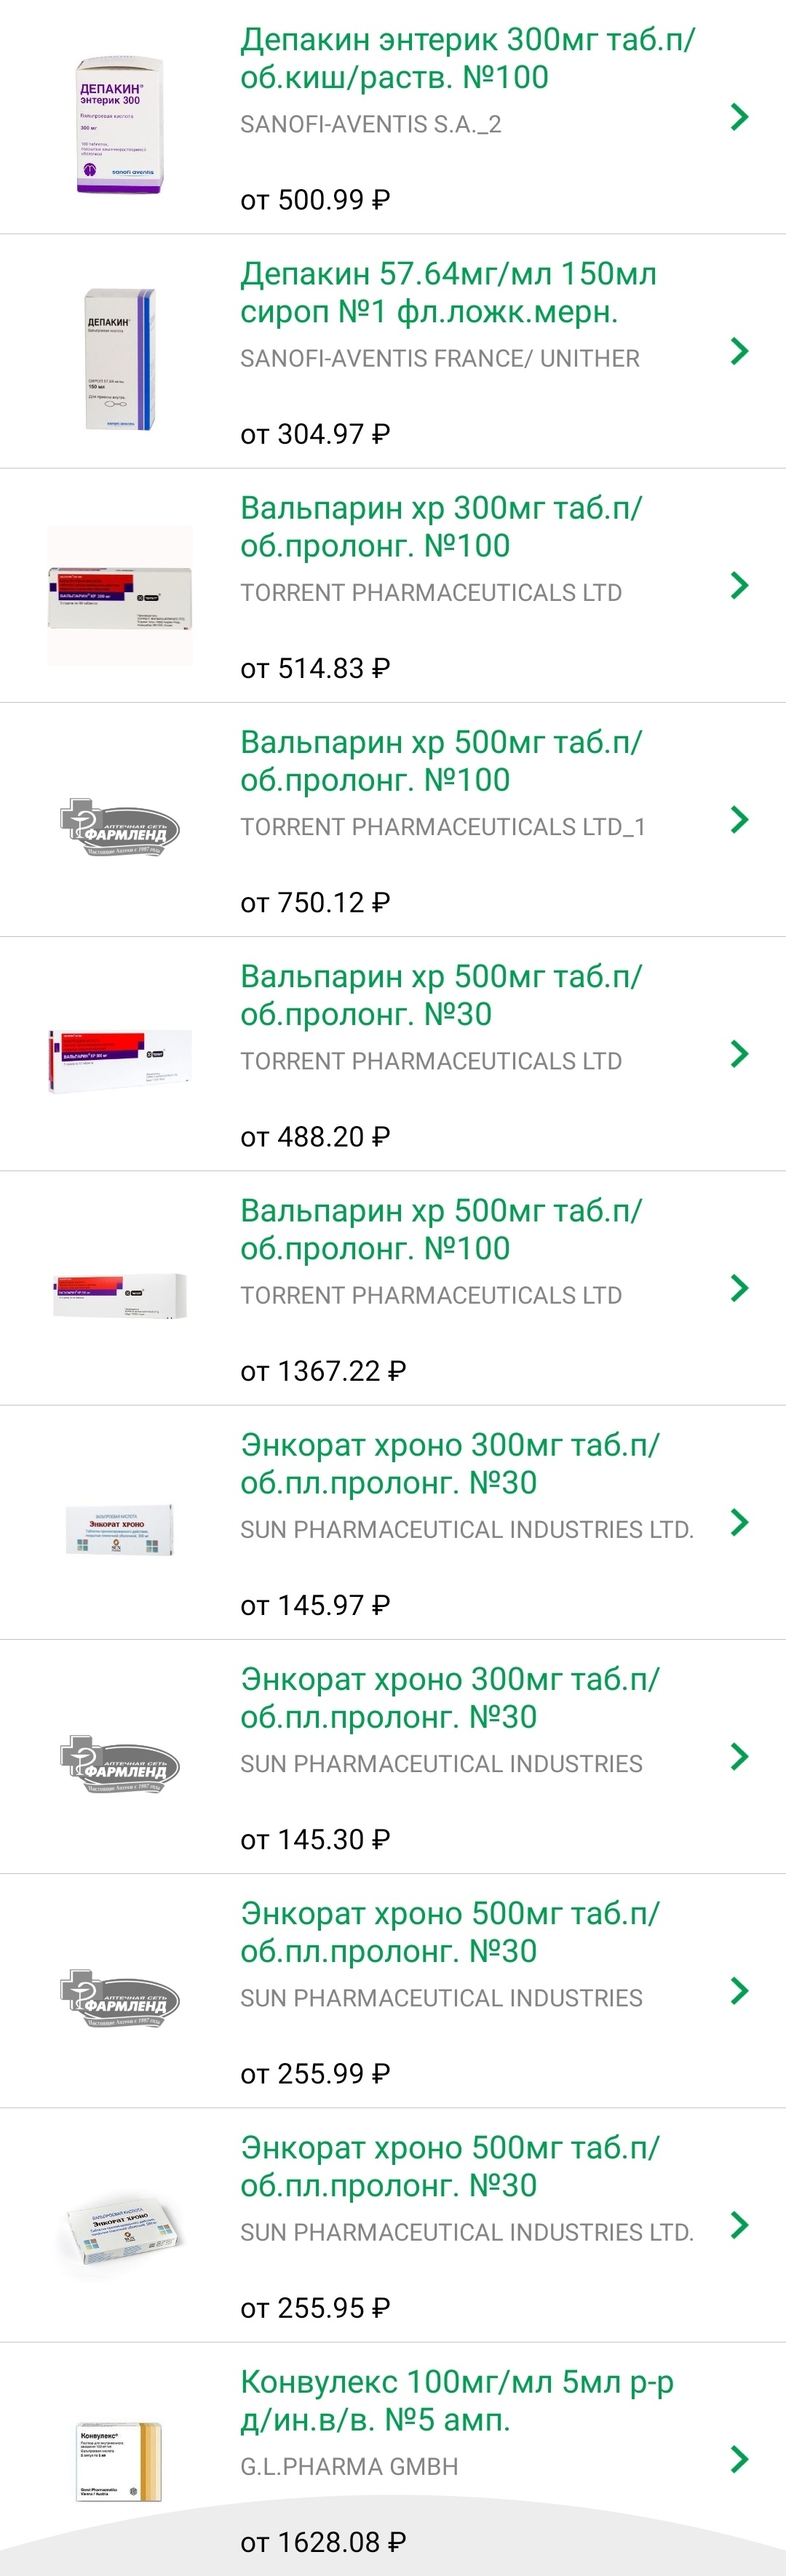Expand the Депакин сироп item chevron
Image resolution: width=786 pixels, height=2576 pixels.
coord(740,351)
